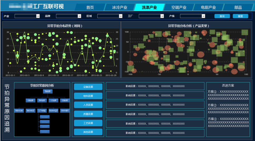
Task: Click the 人员因素 factor button
Action: click(88, 105)
